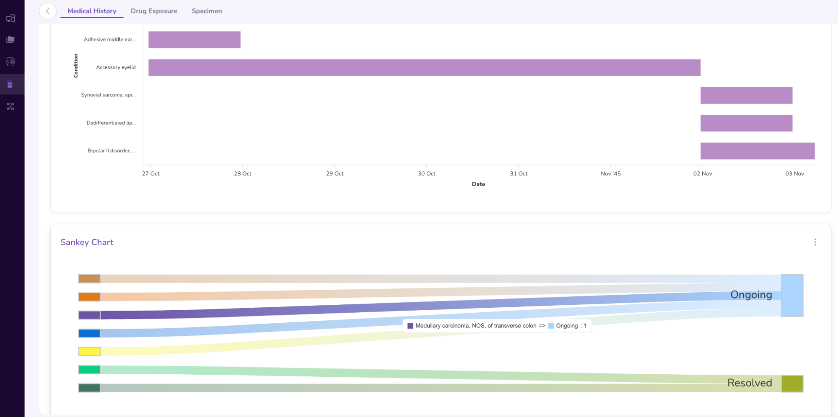Switch to the Medical History tab
Image resolution: width=838 pixels, height=417 pixels.
pos(92,11)
